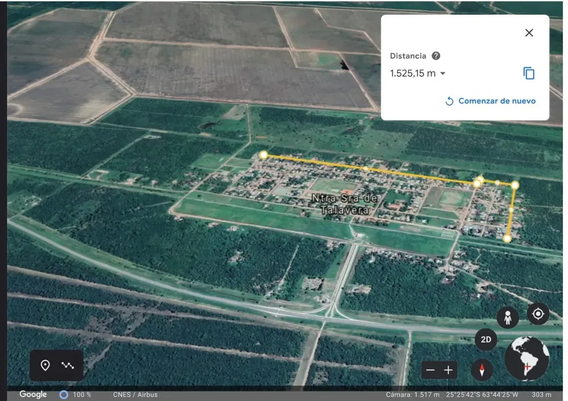Toggle the 2D view button
Viewport: 568px width, 401px height.
pyautogui.click(x=486, y=340)
